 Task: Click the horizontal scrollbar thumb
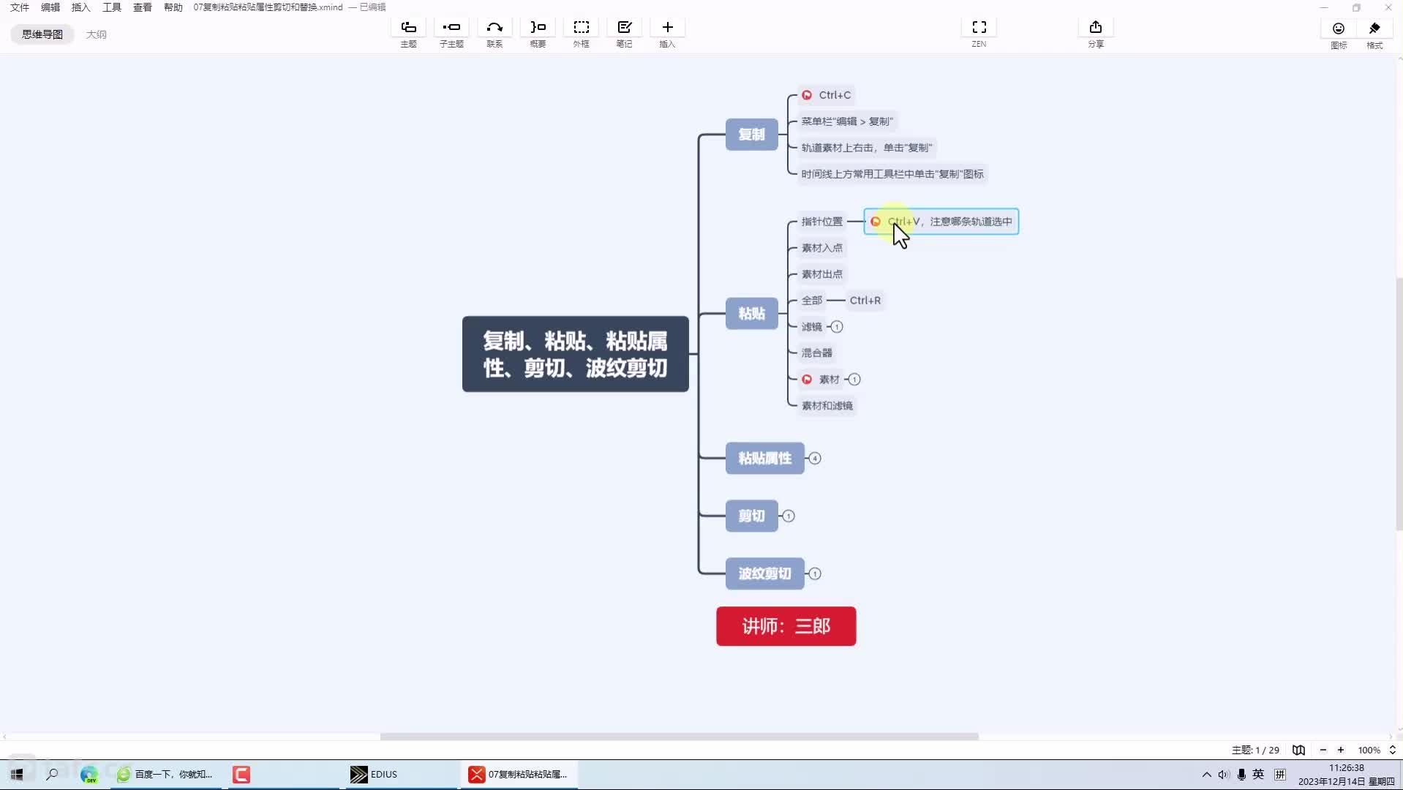click(679, 737)
